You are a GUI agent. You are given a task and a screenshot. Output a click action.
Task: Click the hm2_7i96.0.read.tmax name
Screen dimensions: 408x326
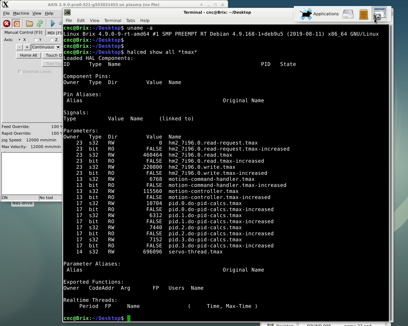click(x=200, y=155)
